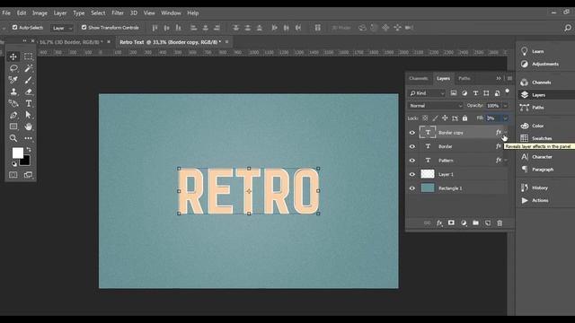
Task: Open the Swatches panel
Action: coord(542,138)
